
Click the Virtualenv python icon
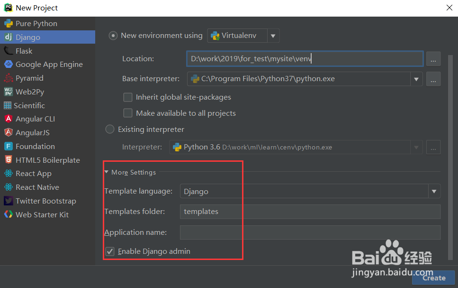tap(216, 36)
